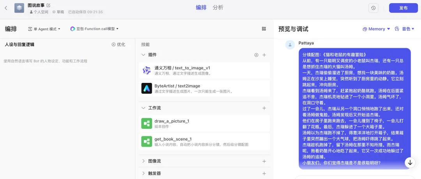Click the 发布 publish button

point(403,8)
